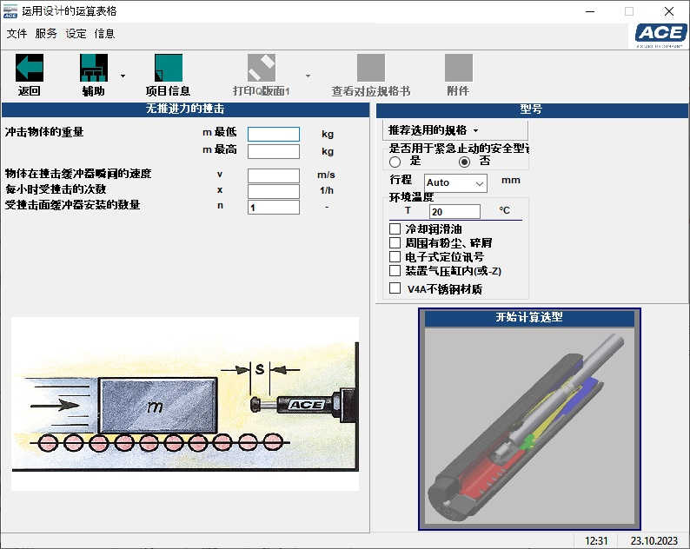This screenshot has width=690, height=549.
Task: Open the 文件 menu
Action: pyautogui.click(x=17, y=34)
